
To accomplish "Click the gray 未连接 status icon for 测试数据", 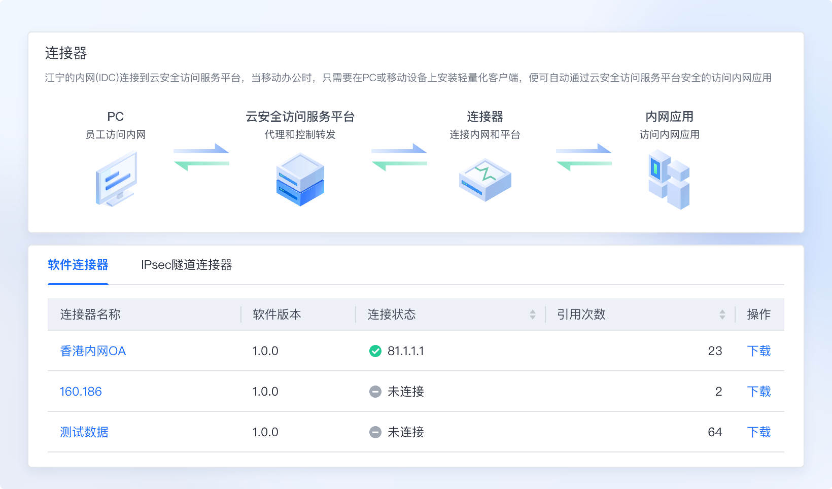I will click(x=375, y=432).
